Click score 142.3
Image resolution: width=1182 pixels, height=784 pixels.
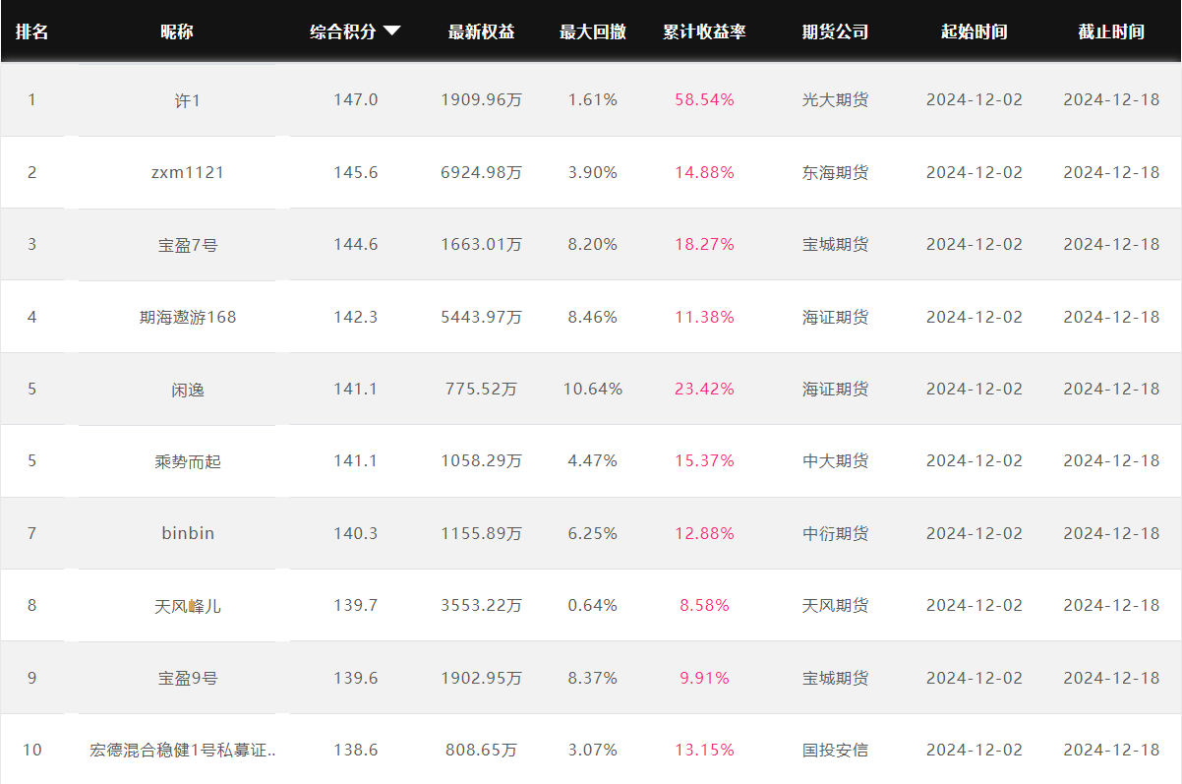(x=355, y=317)
